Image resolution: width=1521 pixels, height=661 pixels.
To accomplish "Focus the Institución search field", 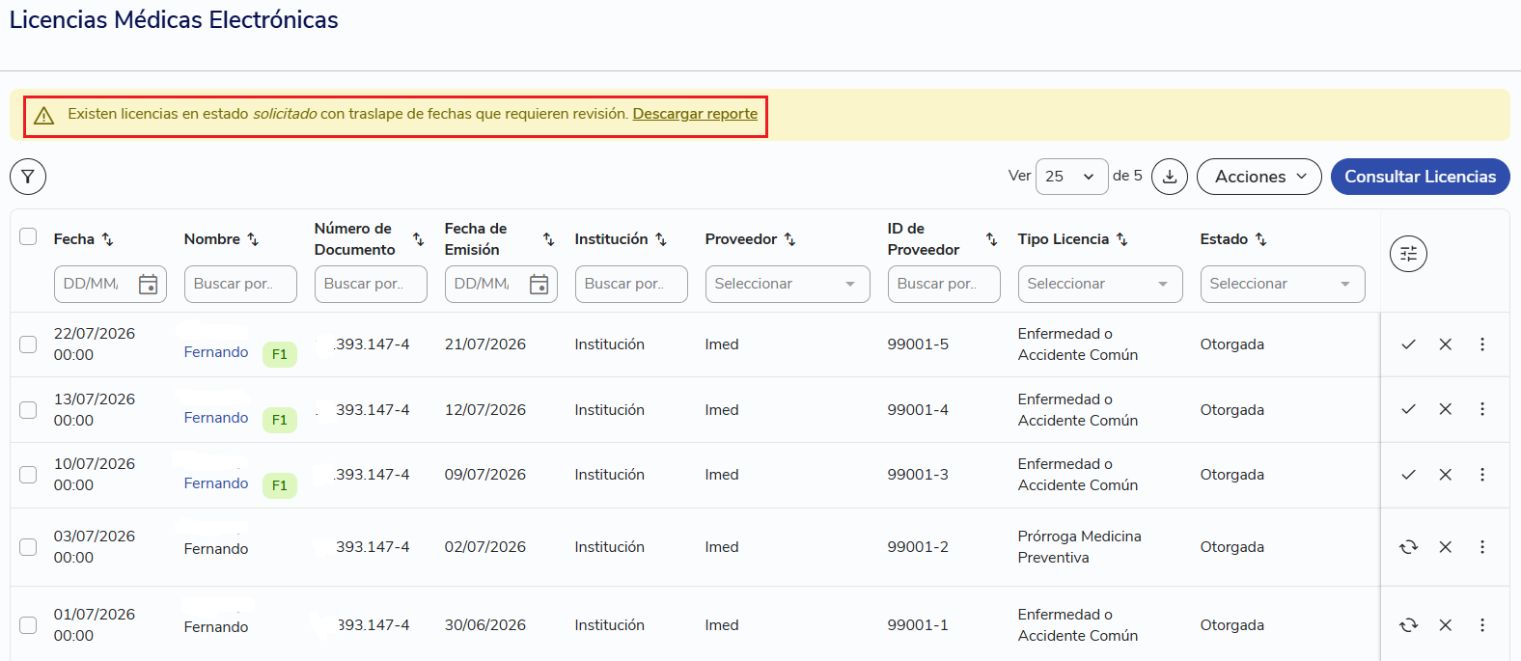I will 631,284.
